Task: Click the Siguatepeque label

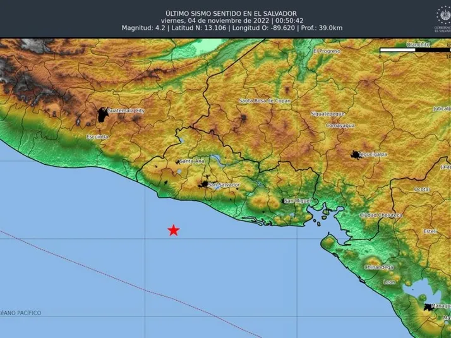Action: point(327,113)
